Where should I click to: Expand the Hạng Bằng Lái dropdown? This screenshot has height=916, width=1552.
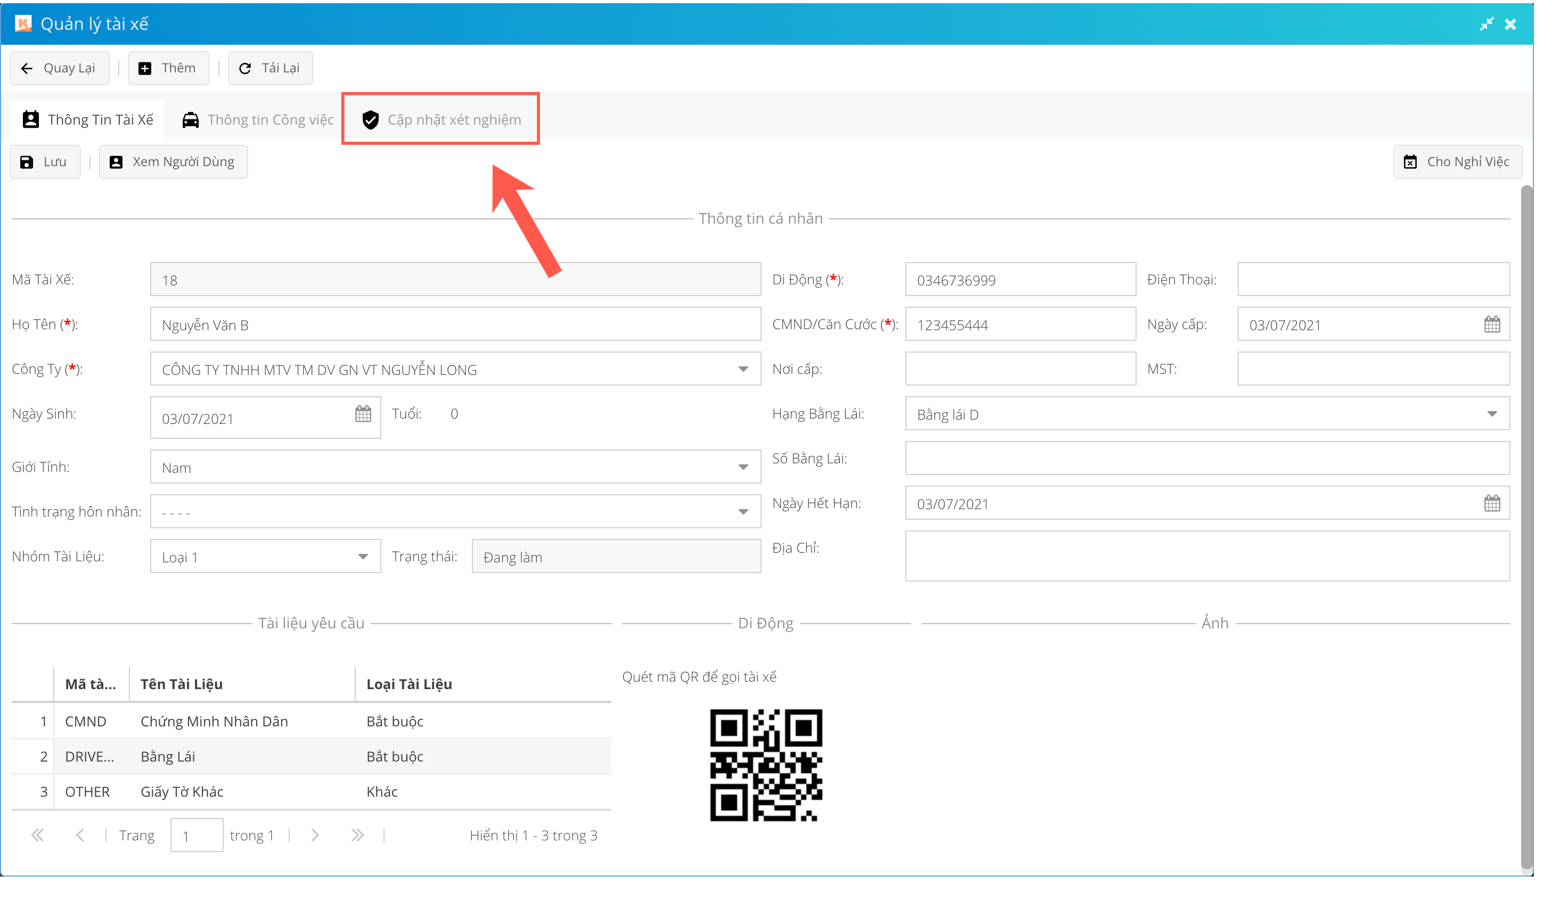coord(1491,414)
